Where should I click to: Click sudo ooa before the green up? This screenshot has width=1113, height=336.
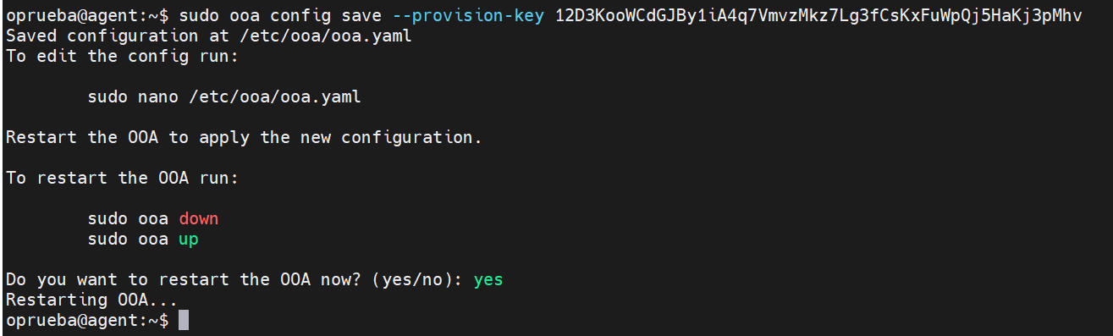(x=128, y=239)
